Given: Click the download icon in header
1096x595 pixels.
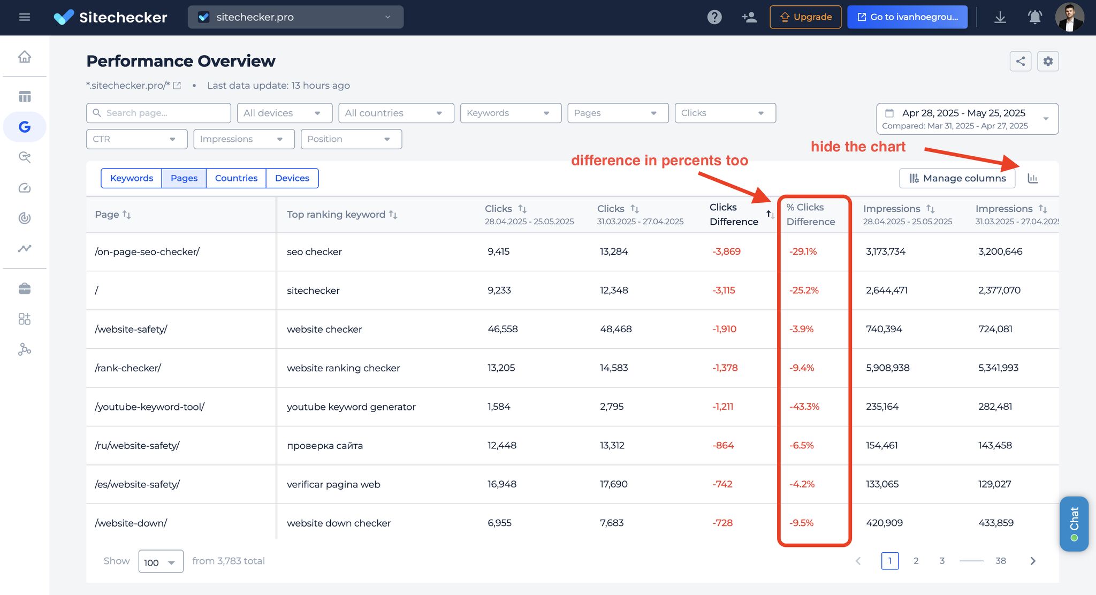Looking at the screenshot, I should tap(1000, 17).
